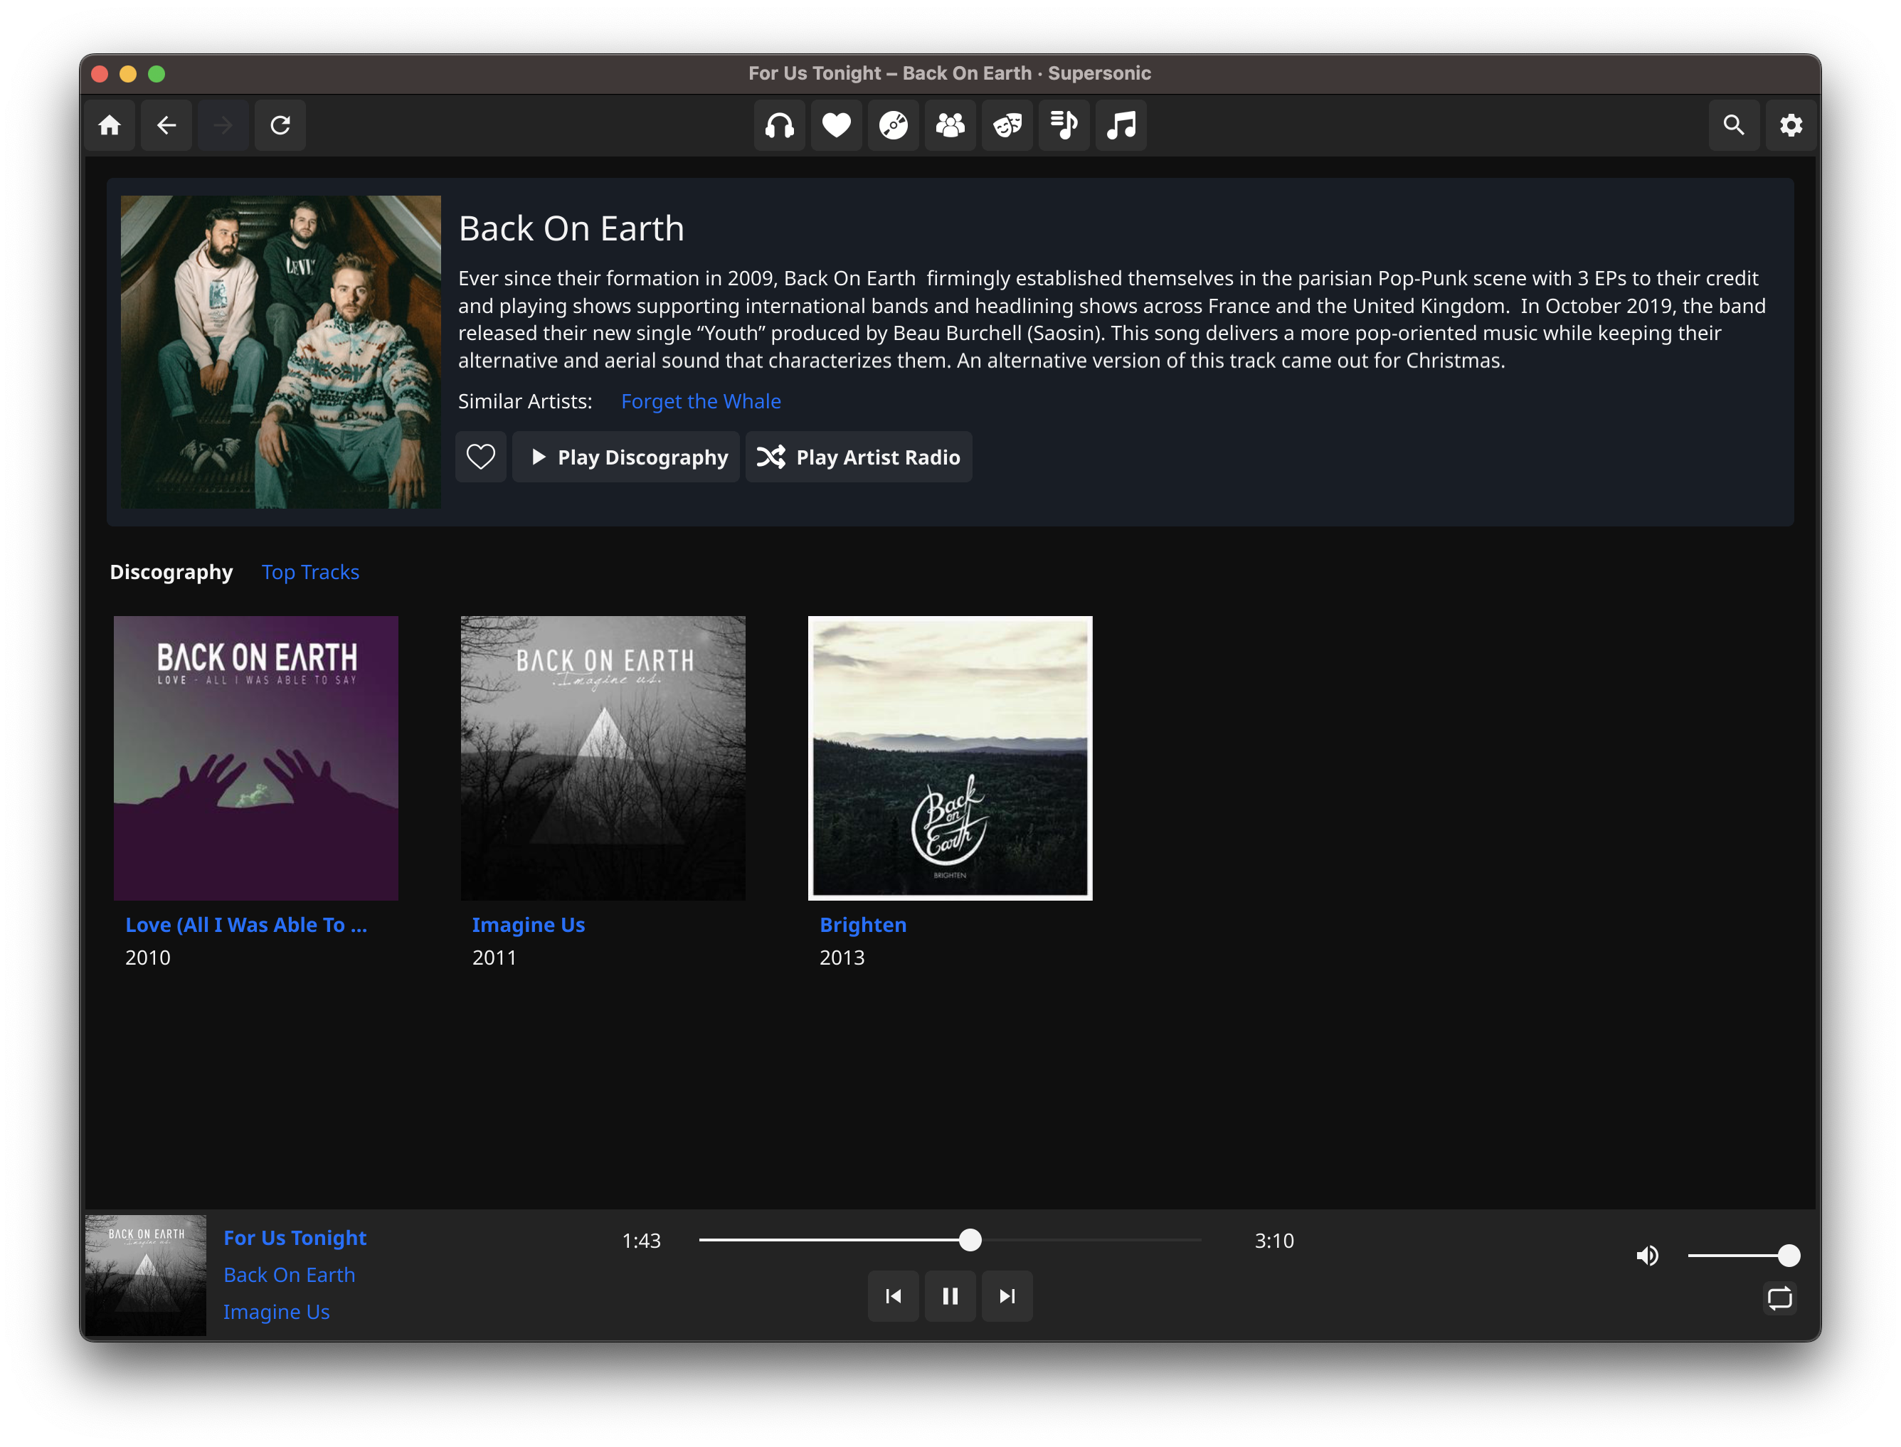1901x1447 pixels.
Task: Click the total duration 3:10
Action: (1274, 1241)
